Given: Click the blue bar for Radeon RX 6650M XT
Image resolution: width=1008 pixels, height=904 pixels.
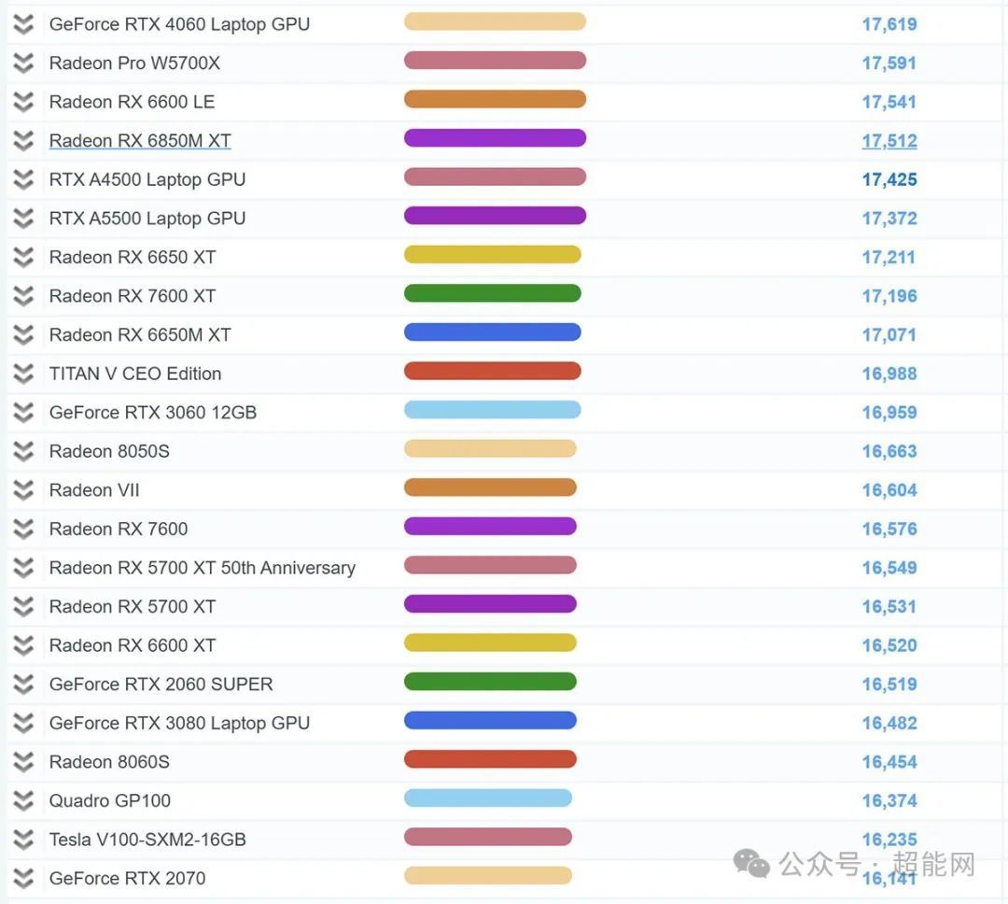Looking at the screenshot, I should [493, 332].
